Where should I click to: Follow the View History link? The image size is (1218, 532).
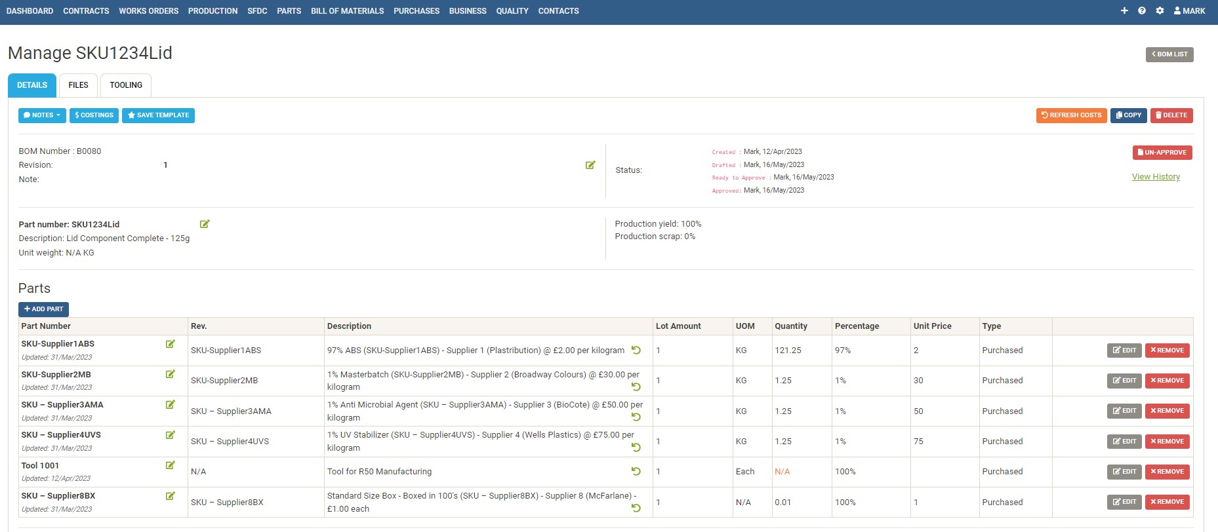tap(1156, 177)
